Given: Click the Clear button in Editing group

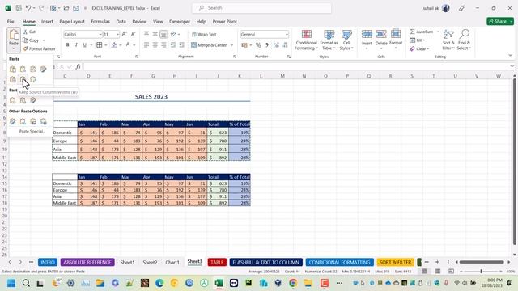Looking at the screenshot, I should tap(419, 48).
